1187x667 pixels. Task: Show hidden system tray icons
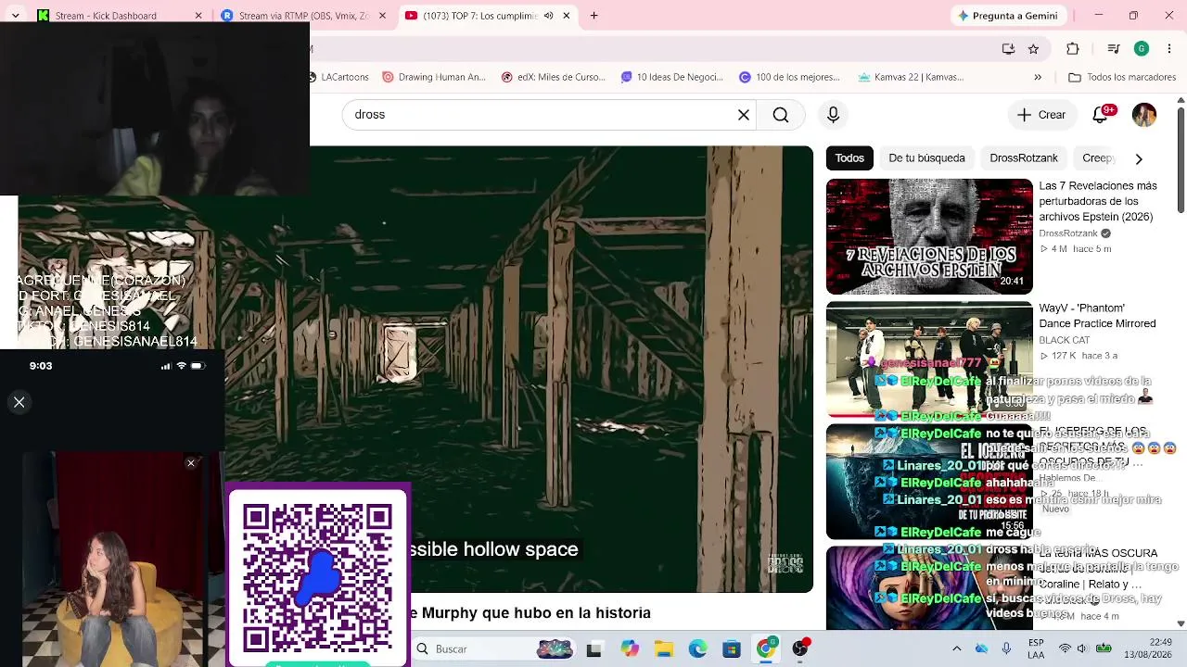(x=957, y=648)
